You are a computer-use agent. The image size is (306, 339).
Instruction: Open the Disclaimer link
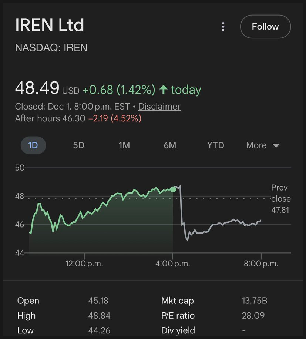[x=159, y=107]
